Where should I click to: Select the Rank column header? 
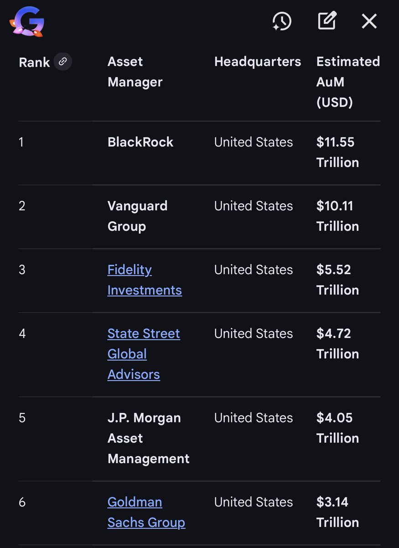click(34, 62)
